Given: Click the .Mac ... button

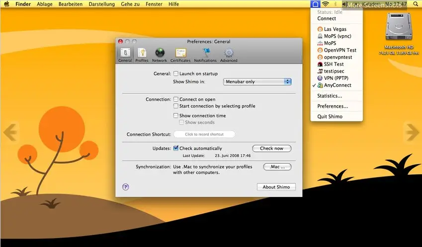Looking at the screenshot, I should [277, 167].
